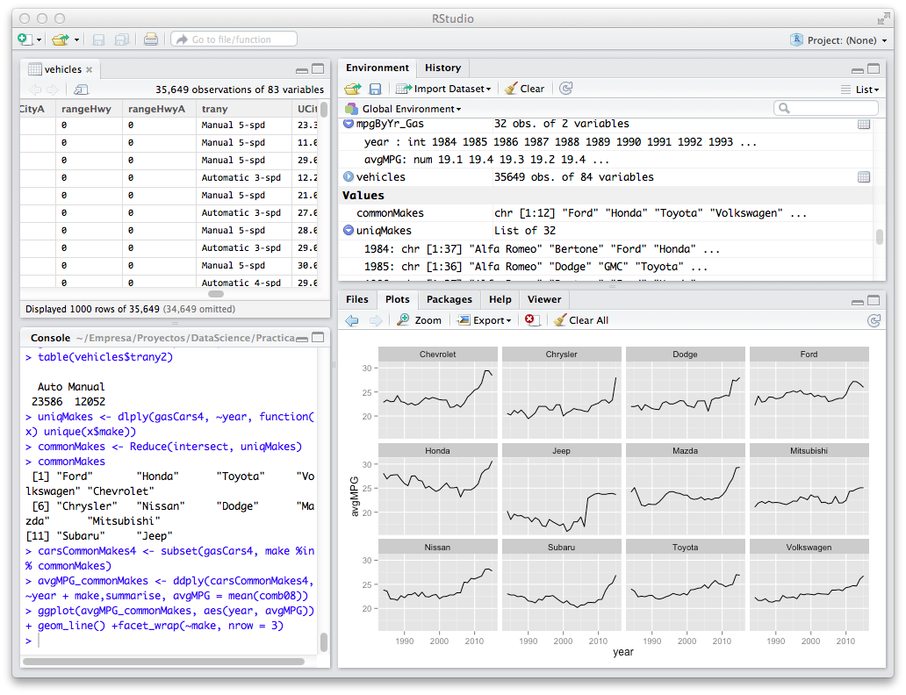Open the New File dropdown arrow
906x695 pixels.
[40, 39]
